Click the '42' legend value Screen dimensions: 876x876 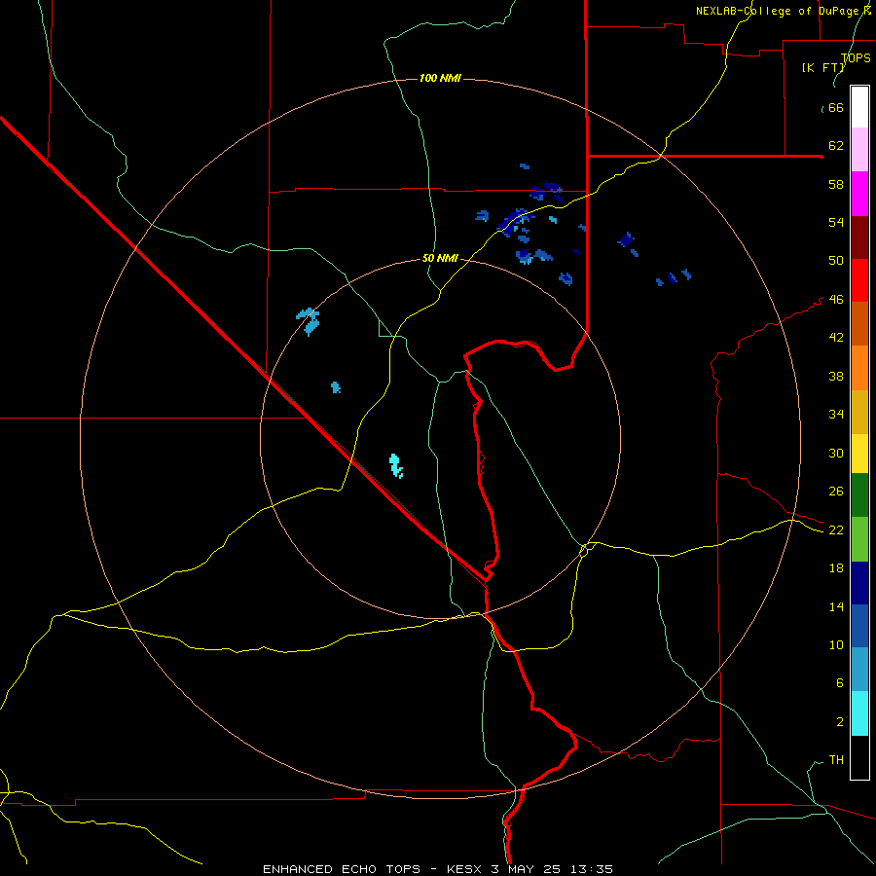[x=836, y=338]
